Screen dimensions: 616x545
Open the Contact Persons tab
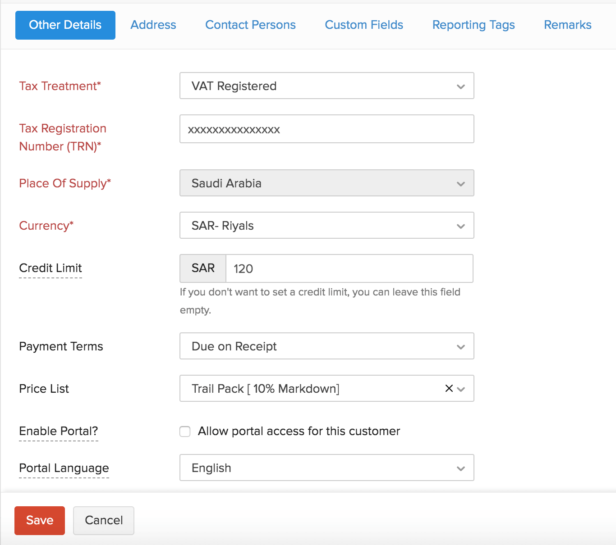coord(250,25)
